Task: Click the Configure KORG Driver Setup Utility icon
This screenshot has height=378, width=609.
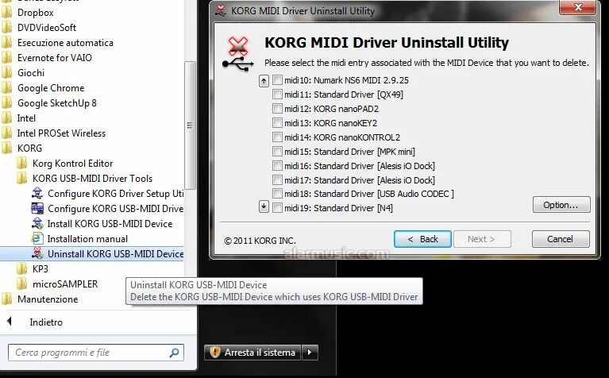Action: [37, 193]
